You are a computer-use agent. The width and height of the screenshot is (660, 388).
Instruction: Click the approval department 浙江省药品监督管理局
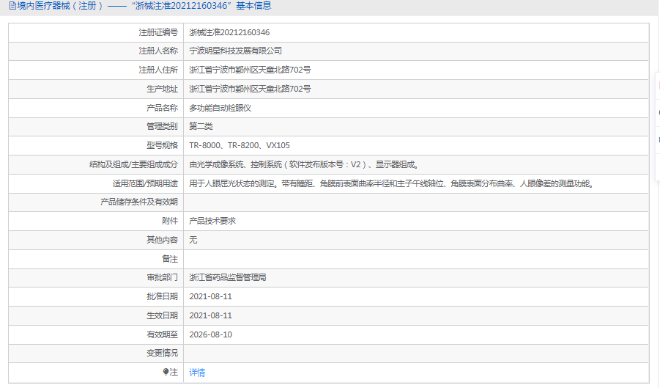[227, 277]
